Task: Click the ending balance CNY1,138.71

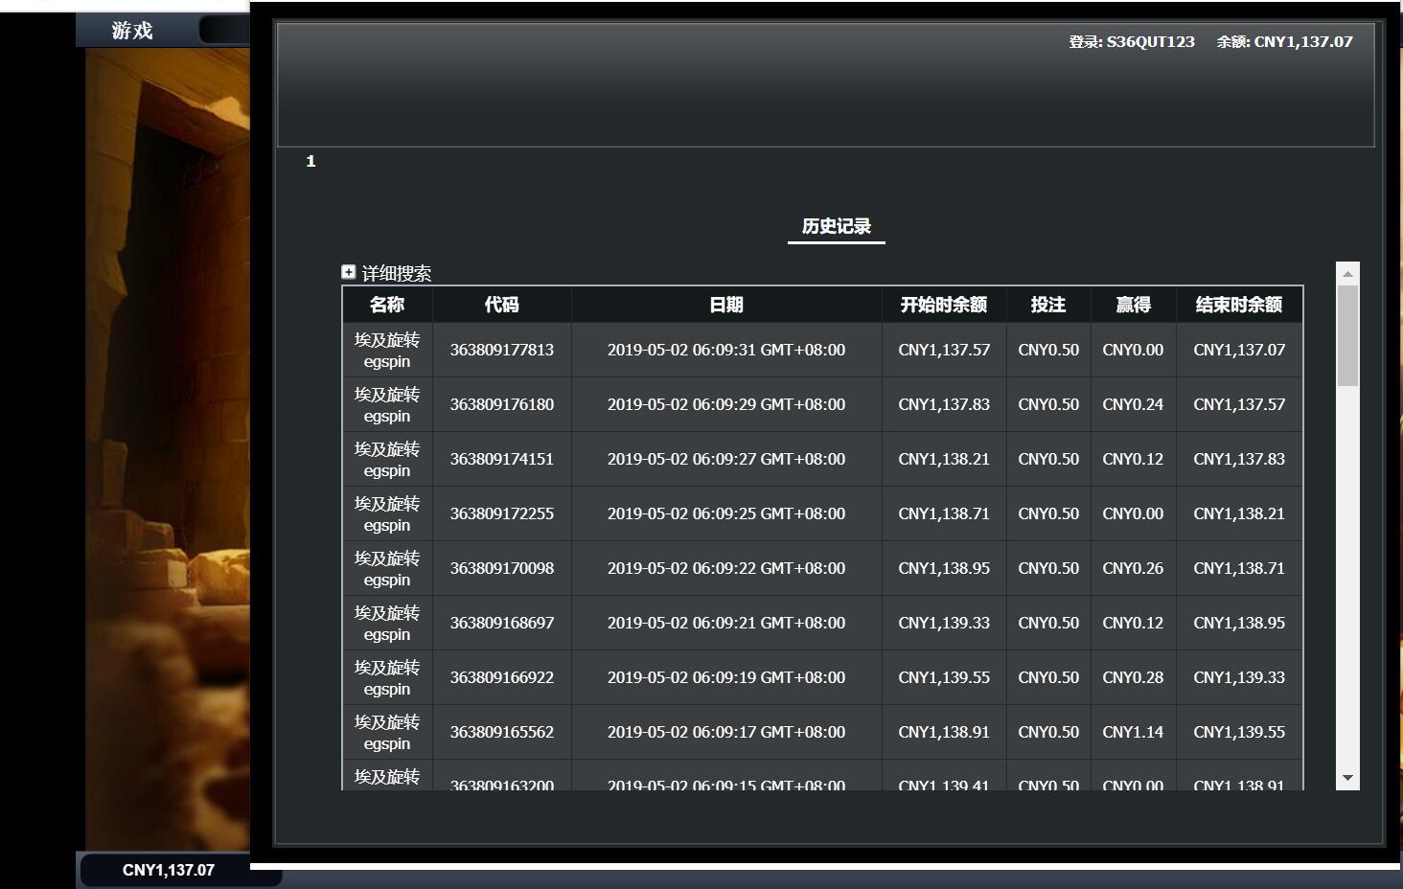Action: 1239,568
